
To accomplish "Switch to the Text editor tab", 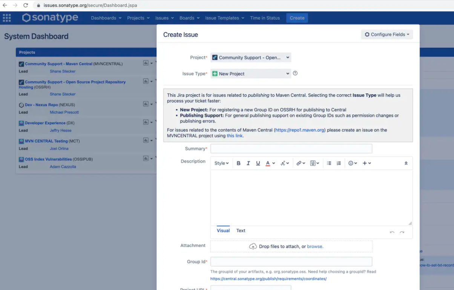I will point(241,230).
